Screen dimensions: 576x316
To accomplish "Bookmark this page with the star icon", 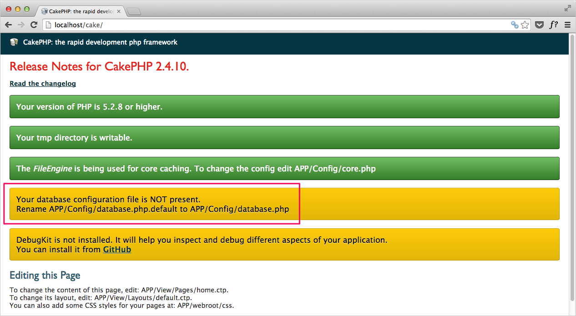I will (x=525, y=25).
